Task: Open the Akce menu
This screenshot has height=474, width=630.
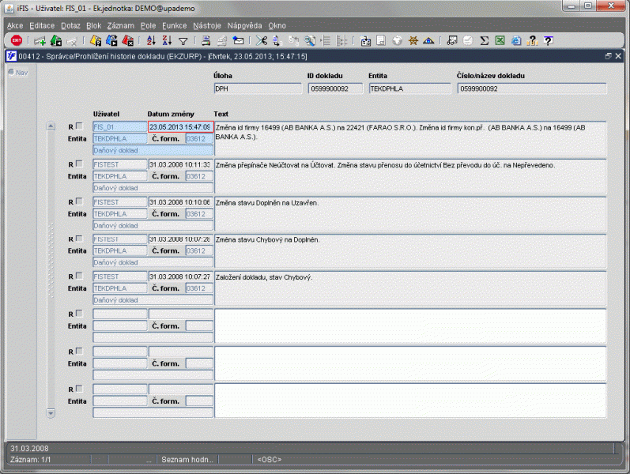Action: [15, 26]
